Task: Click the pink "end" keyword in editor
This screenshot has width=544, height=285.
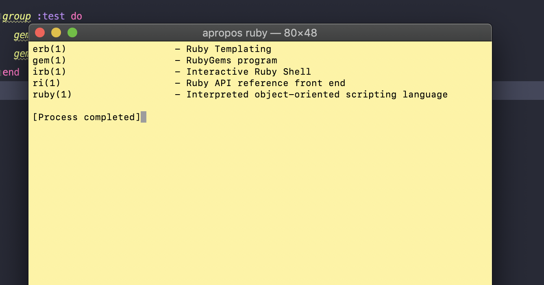Action: point(11,72)
